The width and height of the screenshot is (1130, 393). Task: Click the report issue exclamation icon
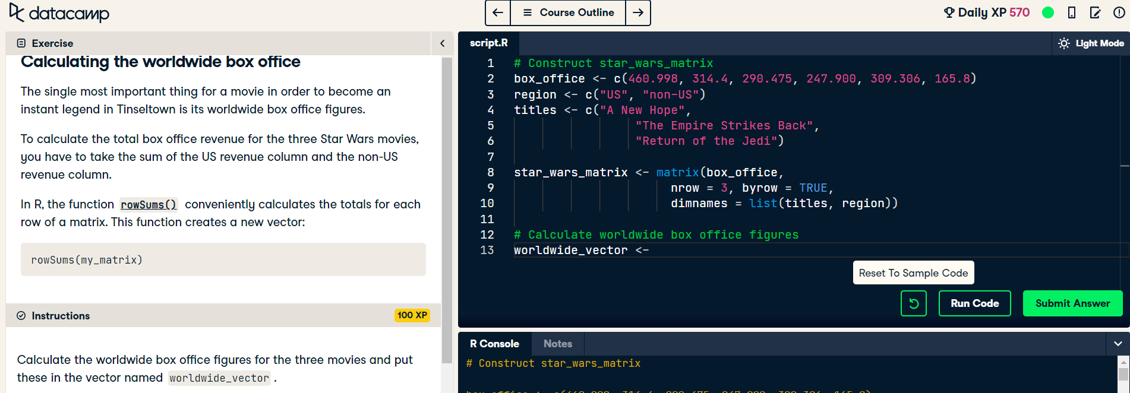coord(1119,12)
